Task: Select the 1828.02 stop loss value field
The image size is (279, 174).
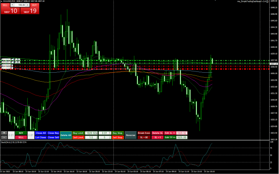Action: 182,133
